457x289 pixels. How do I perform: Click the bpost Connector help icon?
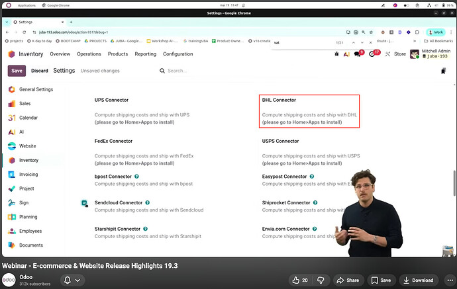(x=136, y=177)
